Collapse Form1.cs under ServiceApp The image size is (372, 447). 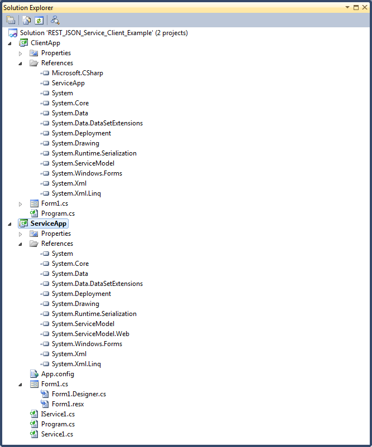point(20,385)
